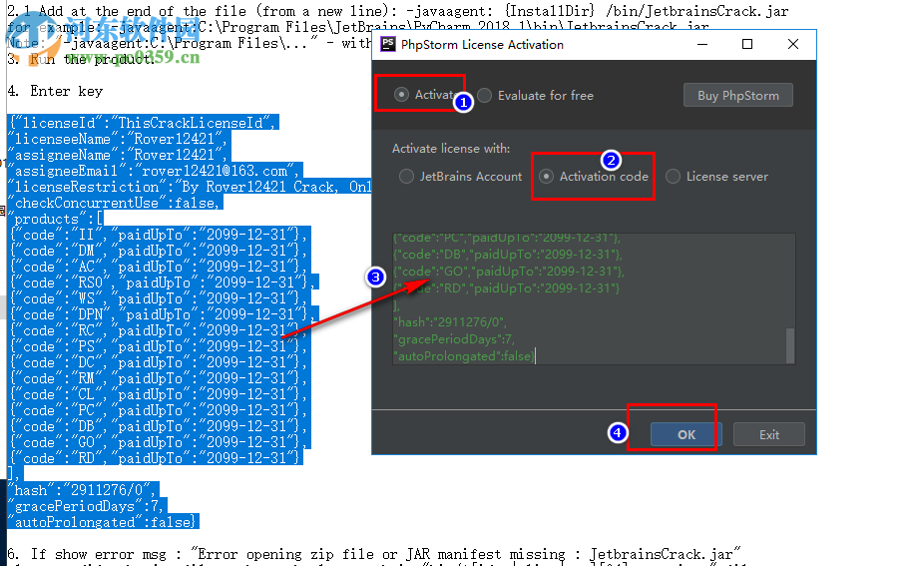The height and width of the screenshot is (566, 911).
Task: Click the "gracePeriodDays":7 line in document
Action: (87, 506)
